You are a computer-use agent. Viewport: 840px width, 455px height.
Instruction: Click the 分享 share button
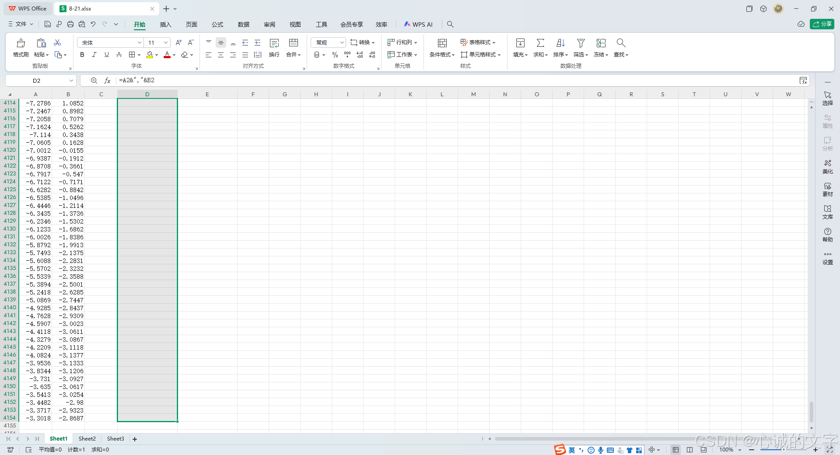(x=822, y=24)
